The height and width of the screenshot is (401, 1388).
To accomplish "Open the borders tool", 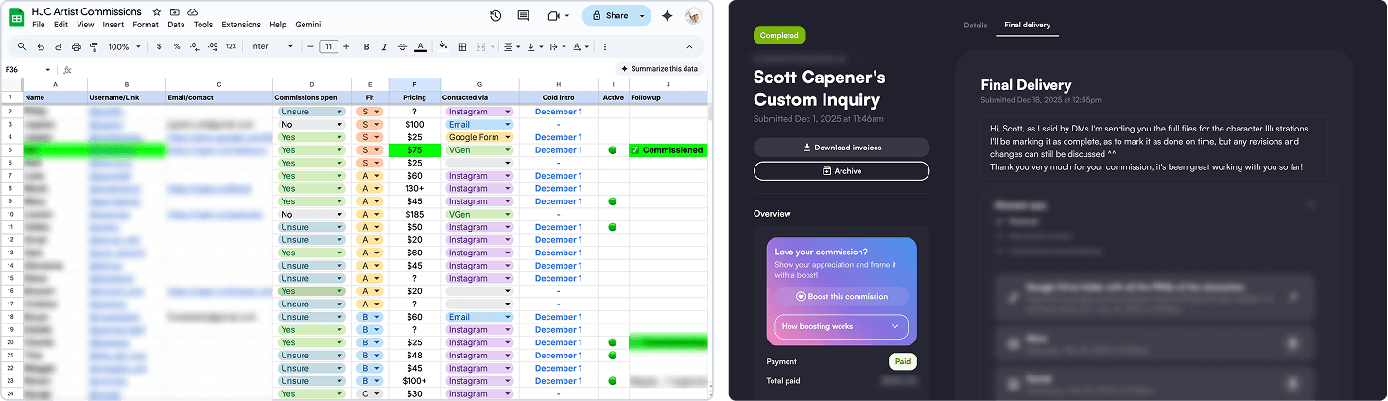I will click(462, 46).
